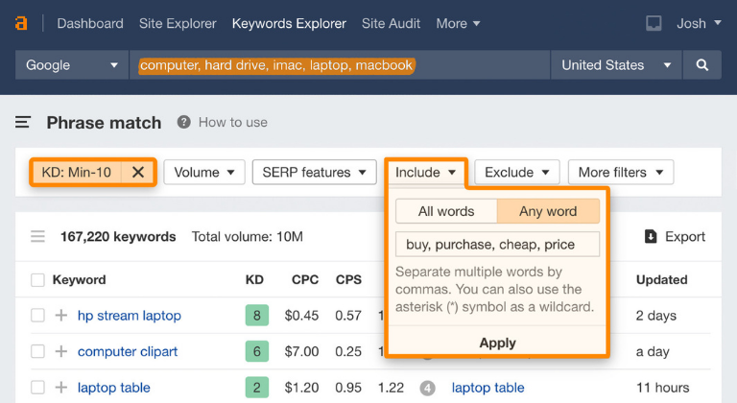Open the Phrase match hamburger menu
This screenshot has height=403, width=737.
[23, 123]
